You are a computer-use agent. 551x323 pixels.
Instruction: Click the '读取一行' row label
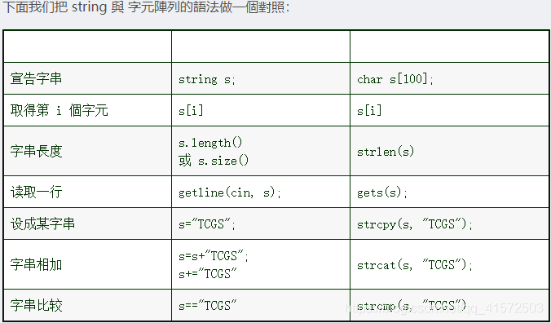point(36,192)
